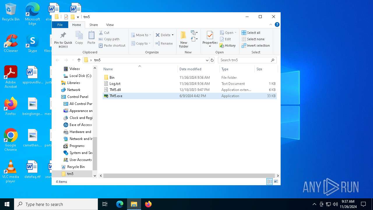Expand the address bar history dropdown
The width and height of the screenshot is (373, 210).
pyautogui.click(x=207, y=60)
